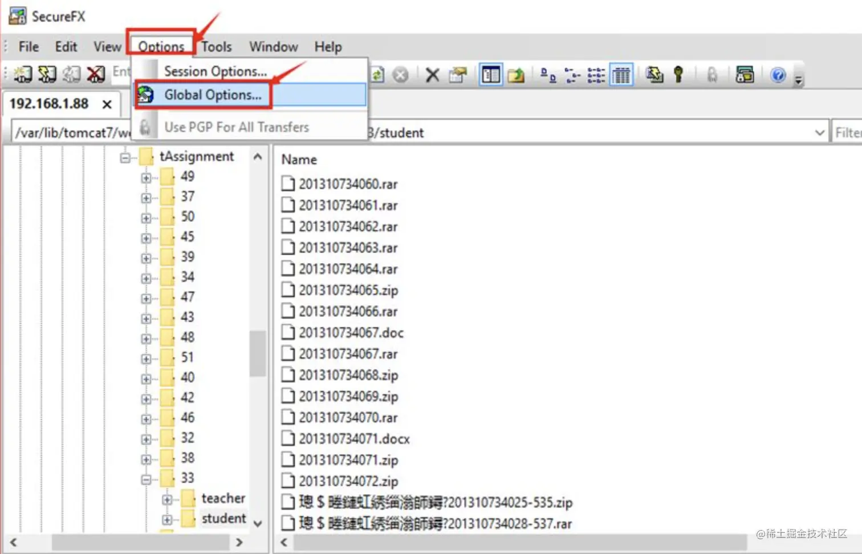
Task: Open the File menu
Action: [29, 47]
